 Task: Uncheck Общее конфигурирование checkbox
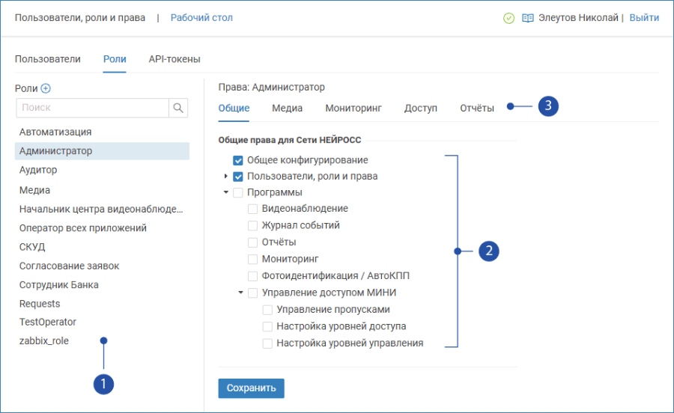pyautogui.click(x=237, y=161)
